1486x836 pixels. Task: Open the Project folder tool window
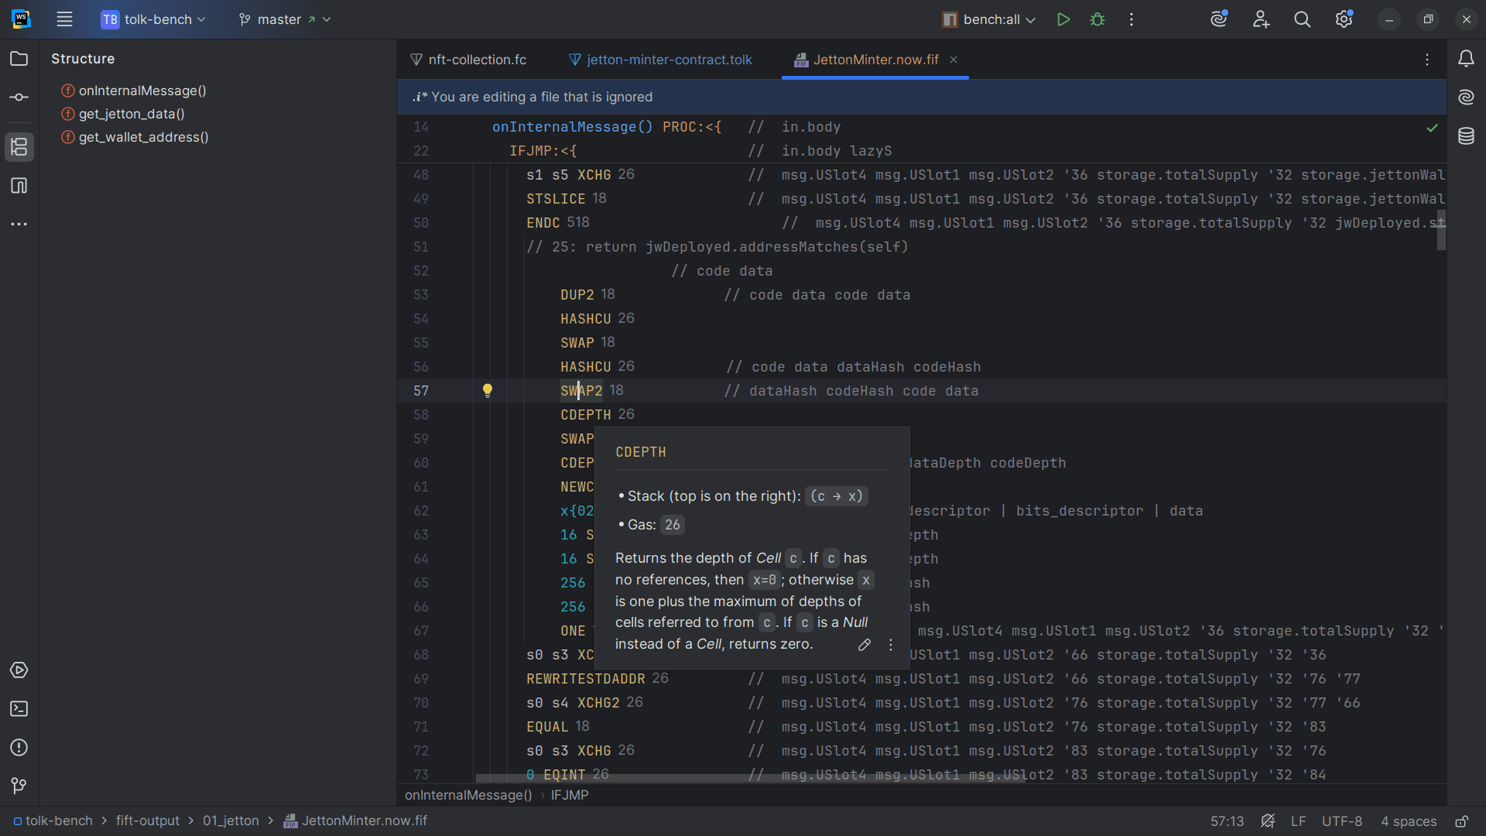[19, 59]
